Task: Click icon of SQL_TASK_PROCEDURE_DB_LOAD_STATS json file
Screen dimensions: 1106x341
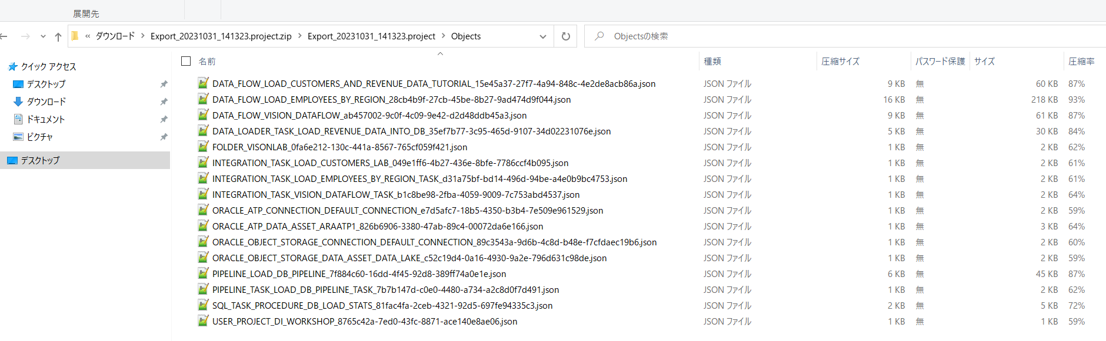Action: (203, 305)
